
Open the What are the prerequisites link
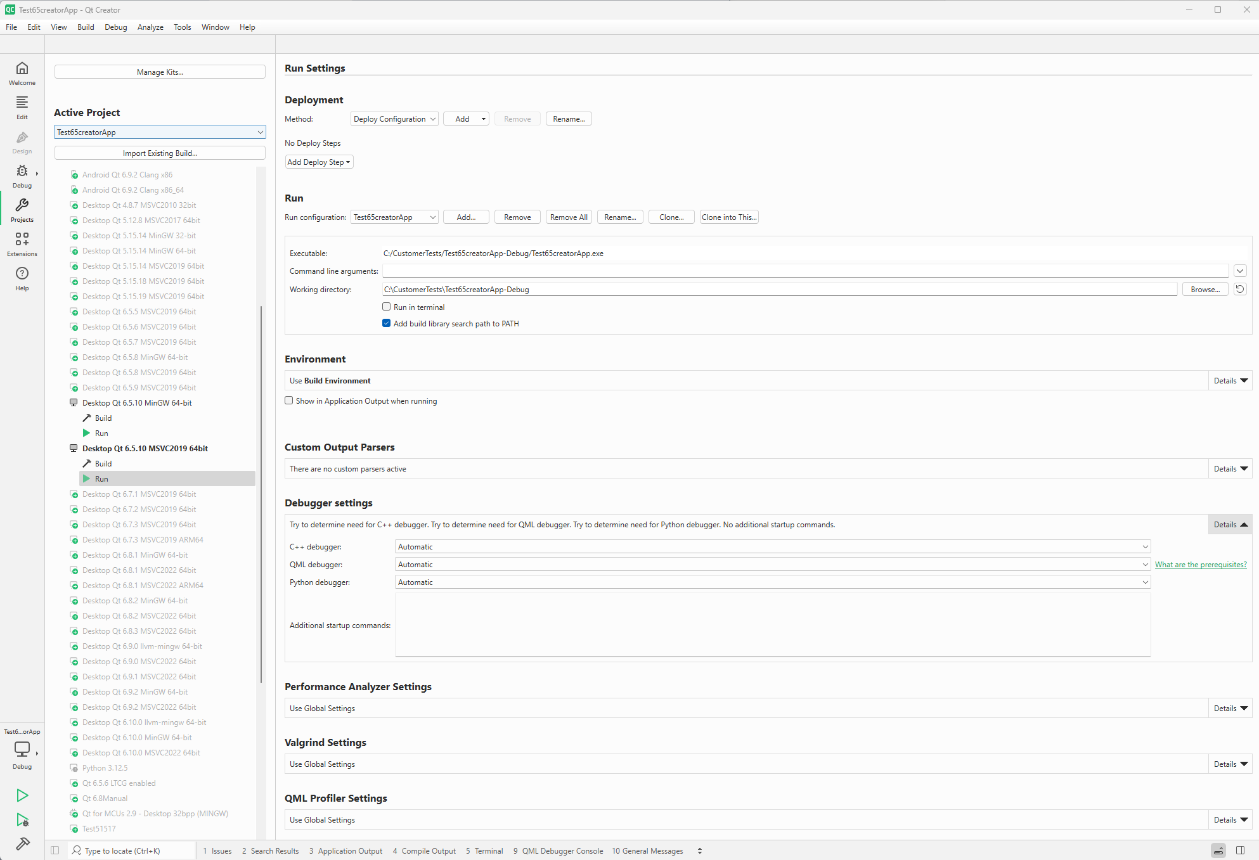tap(1200, 565)
